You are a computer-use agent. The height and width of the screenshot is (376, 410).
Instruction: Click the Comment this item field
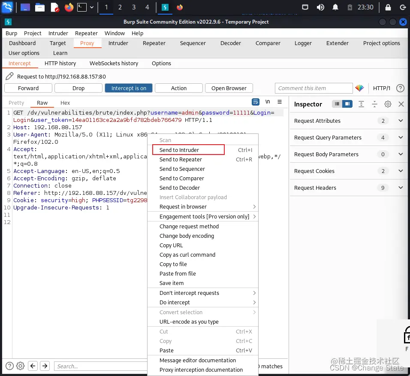coord(314,88)
